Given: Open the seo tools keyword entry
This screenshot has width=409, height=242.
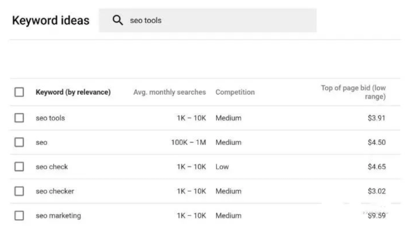Looking at the screenshot, I should coord(50,118).
